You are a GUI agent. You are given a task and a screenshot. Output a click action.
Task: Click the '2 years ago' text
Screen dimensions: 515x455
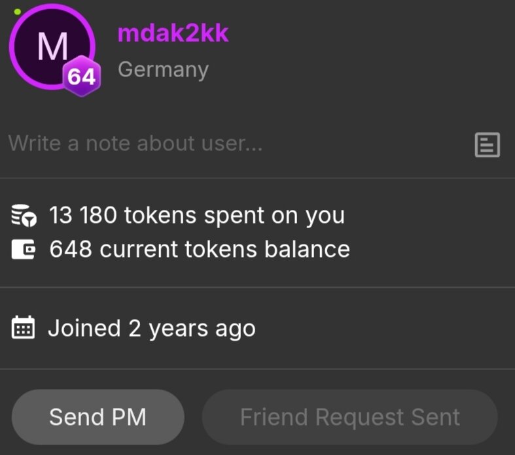click(x=192, y=328)
